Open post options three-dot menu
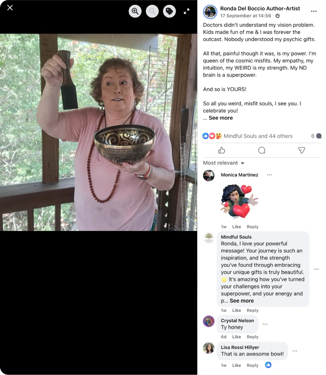The width and height of the screenshot is (326, 375). [314, 11]
